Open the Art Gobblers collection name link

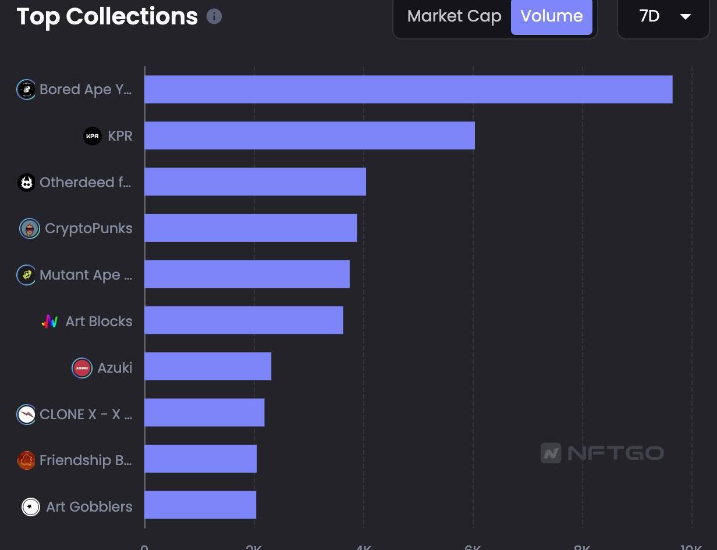click(x=89, y=507)
